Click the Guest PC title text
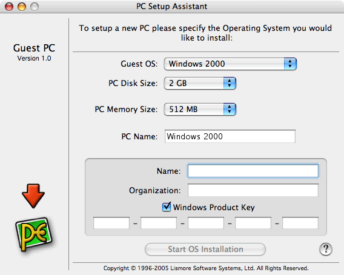 (34, 48)
